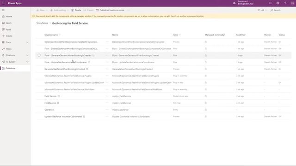Expand the Data section chevron

27,42
